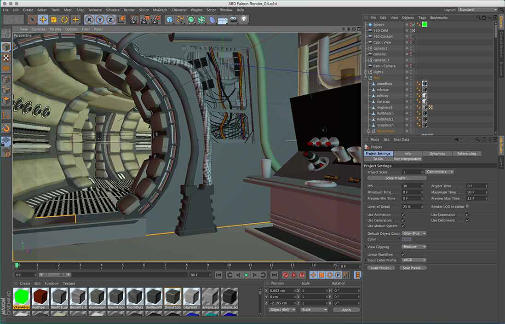Click the Save Preset... button
This screenshot has width=505, height=324.
click(413, 268)
